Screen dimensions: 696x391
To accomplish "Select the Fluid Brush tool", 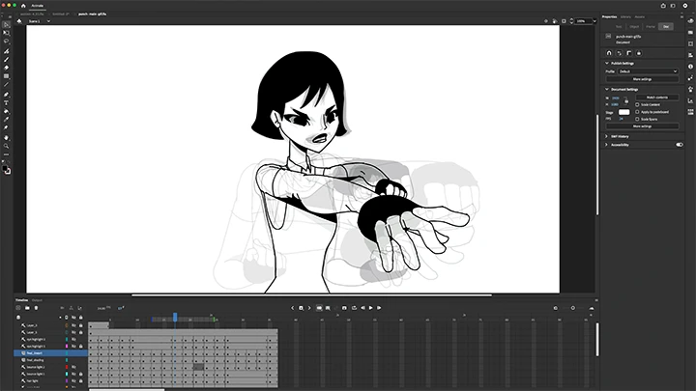I will [6, 51].
